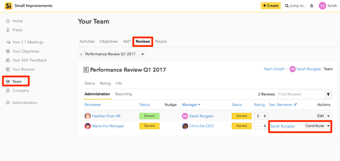This screenshot has height=161, width=340.
Task: Switch to the Activities tab
Action: tap(87, 41)
